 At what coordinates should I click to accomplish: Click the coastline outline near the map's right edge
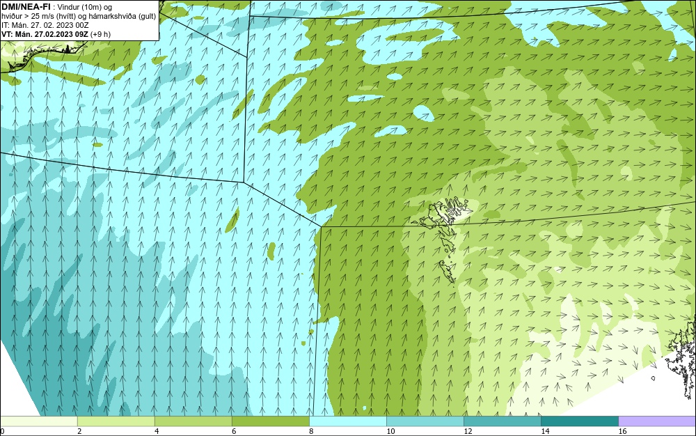click(x=681, y=355)
